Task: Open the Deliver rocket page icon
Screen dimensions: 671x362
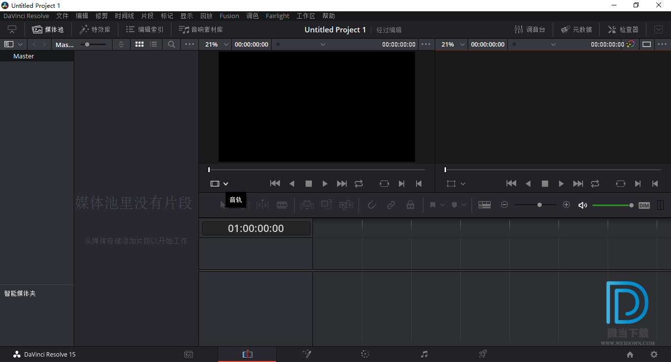Action: pos(483,354)
